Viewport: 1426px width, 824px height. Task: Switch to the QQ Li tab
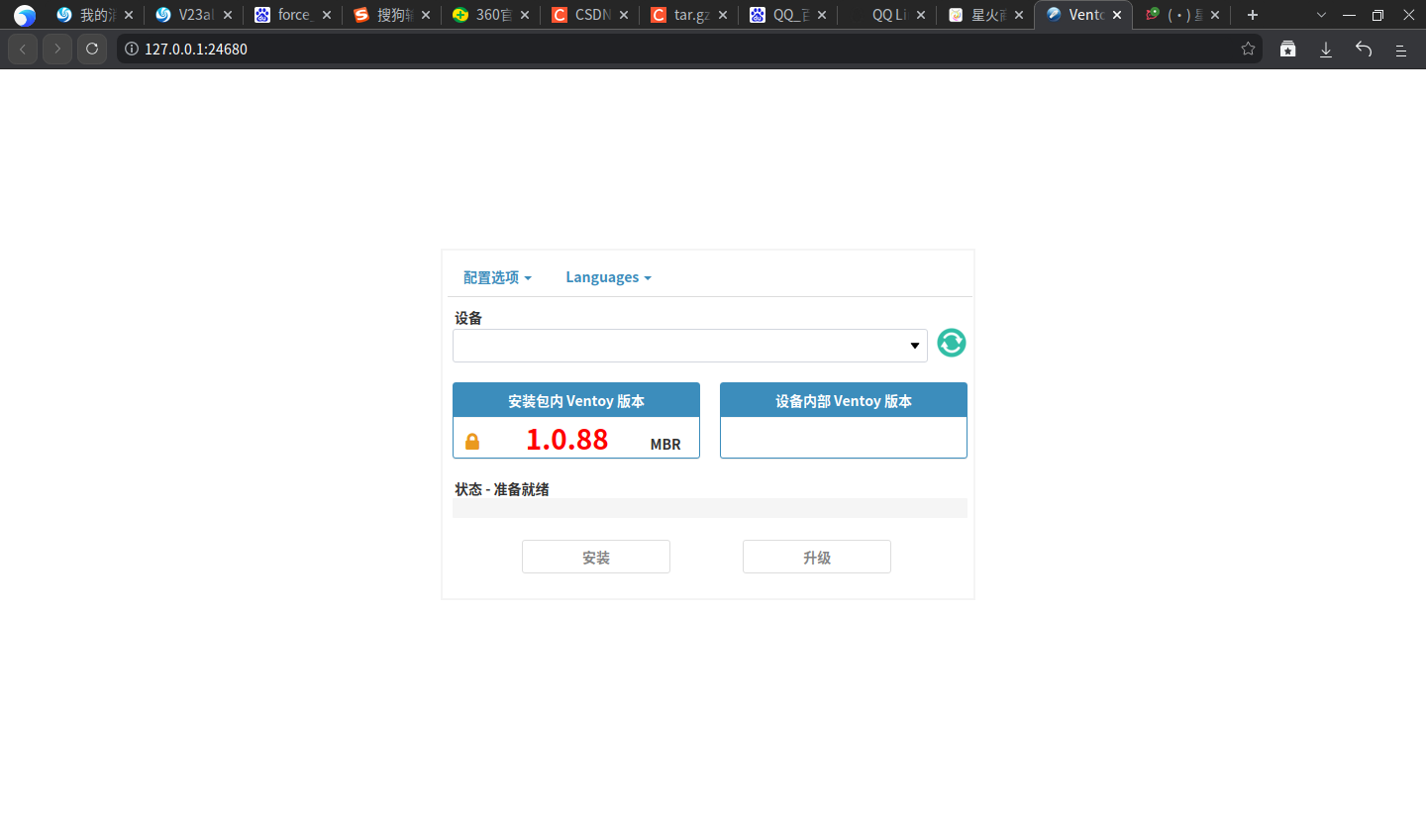(x=887, y=15)
